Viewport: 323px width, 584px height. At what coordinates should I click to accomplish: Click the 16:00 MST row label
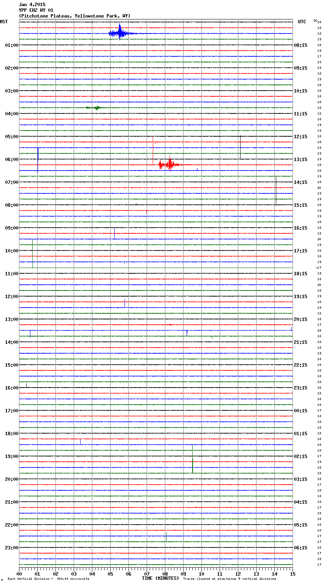(11, 388)
